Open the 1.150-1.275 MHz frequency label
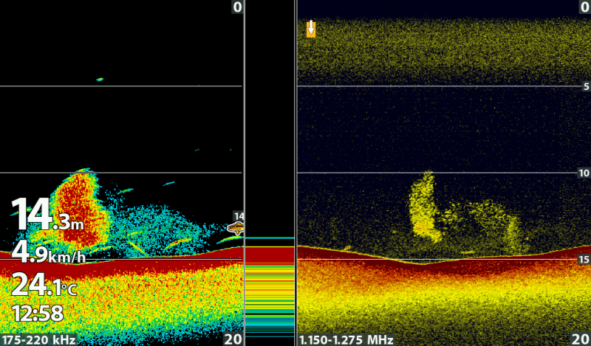This screenshot has height=346, width=591. coord(346,340)
